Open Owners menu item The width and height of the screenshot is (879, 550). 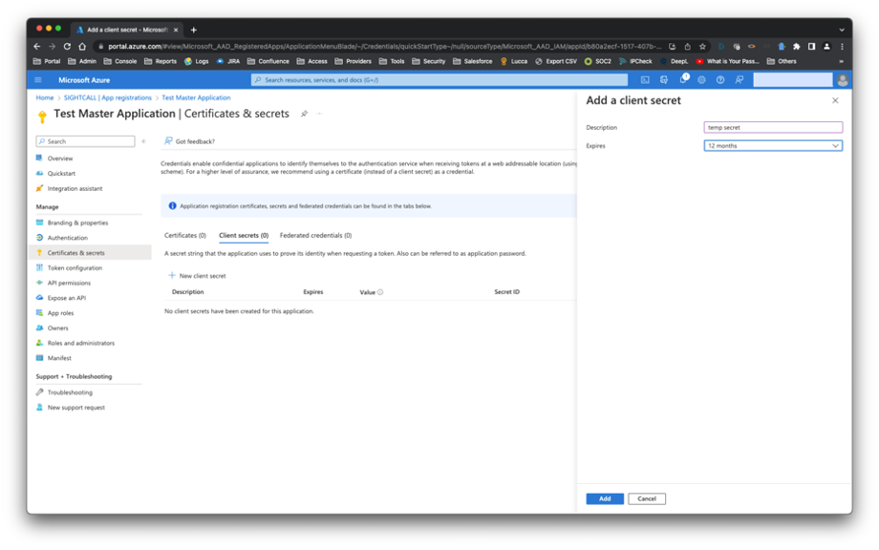point(57,328)
